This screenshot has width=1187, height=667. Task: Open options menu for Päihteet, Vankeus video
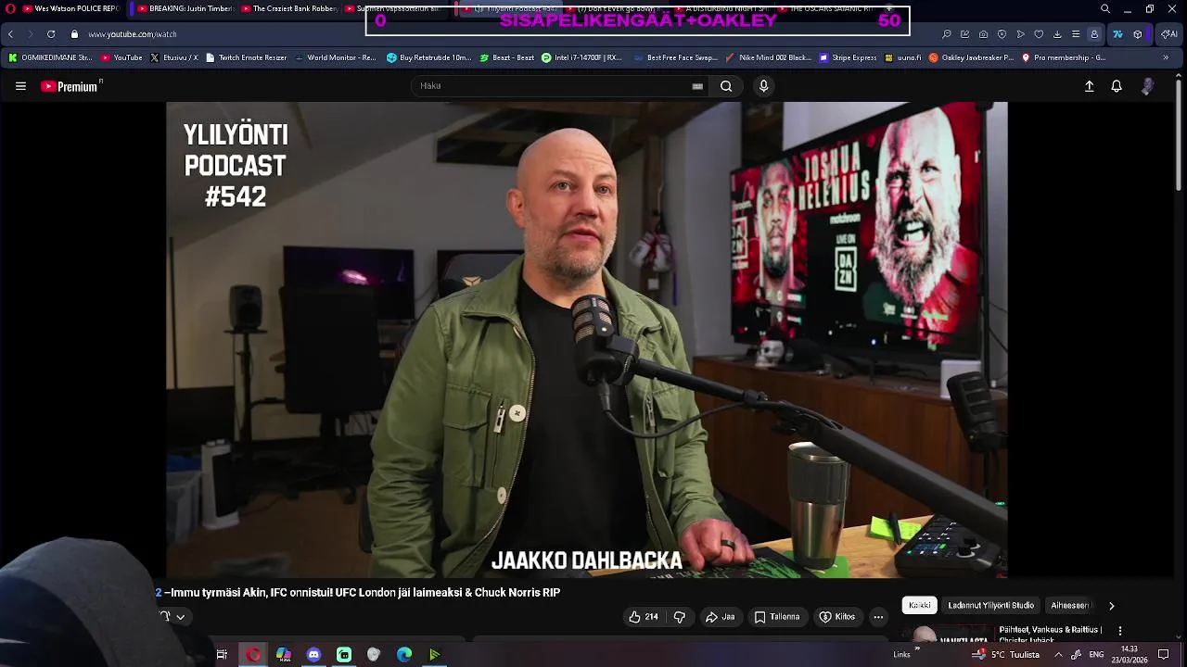tap(1120, 631)
